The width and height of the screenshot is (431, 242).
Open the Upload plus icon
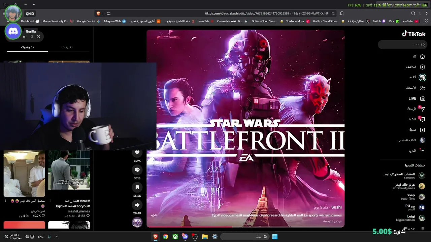pyautogui.click(x=423, y=130)
